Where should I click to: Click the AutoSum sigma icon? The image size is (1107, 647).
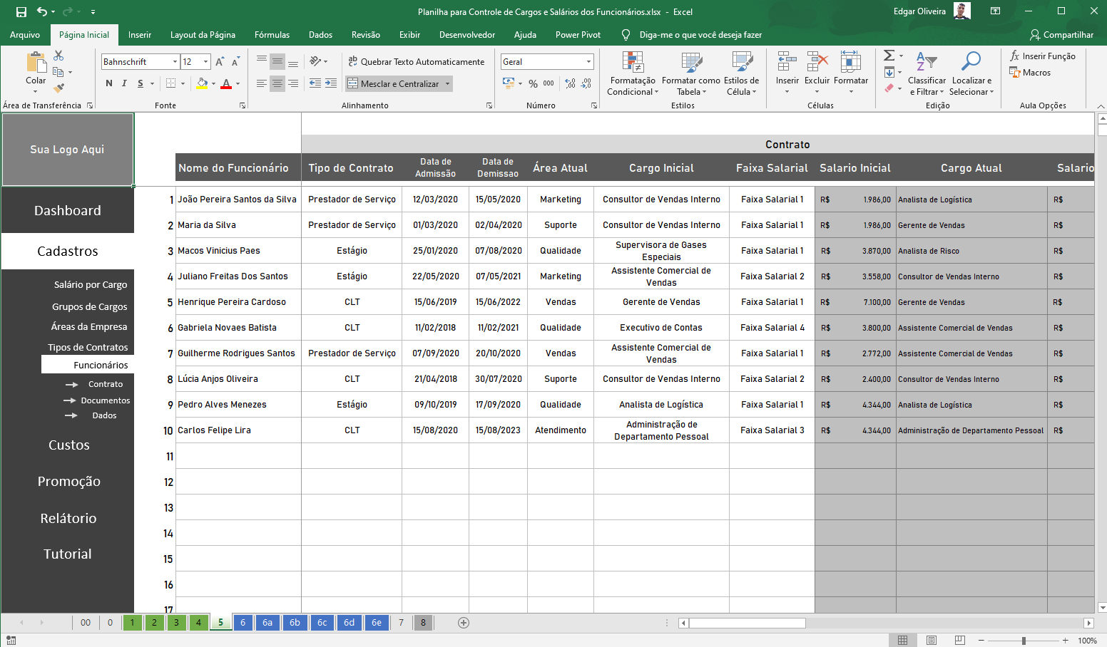889,56
